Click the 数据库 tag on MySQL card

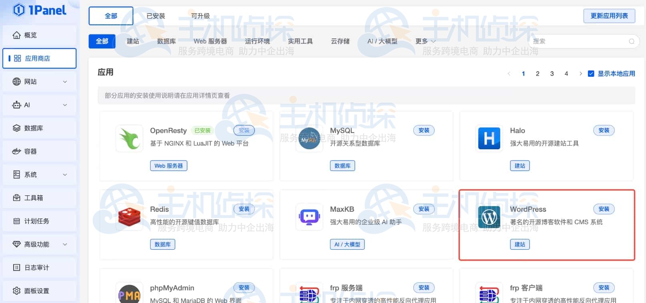342,166
